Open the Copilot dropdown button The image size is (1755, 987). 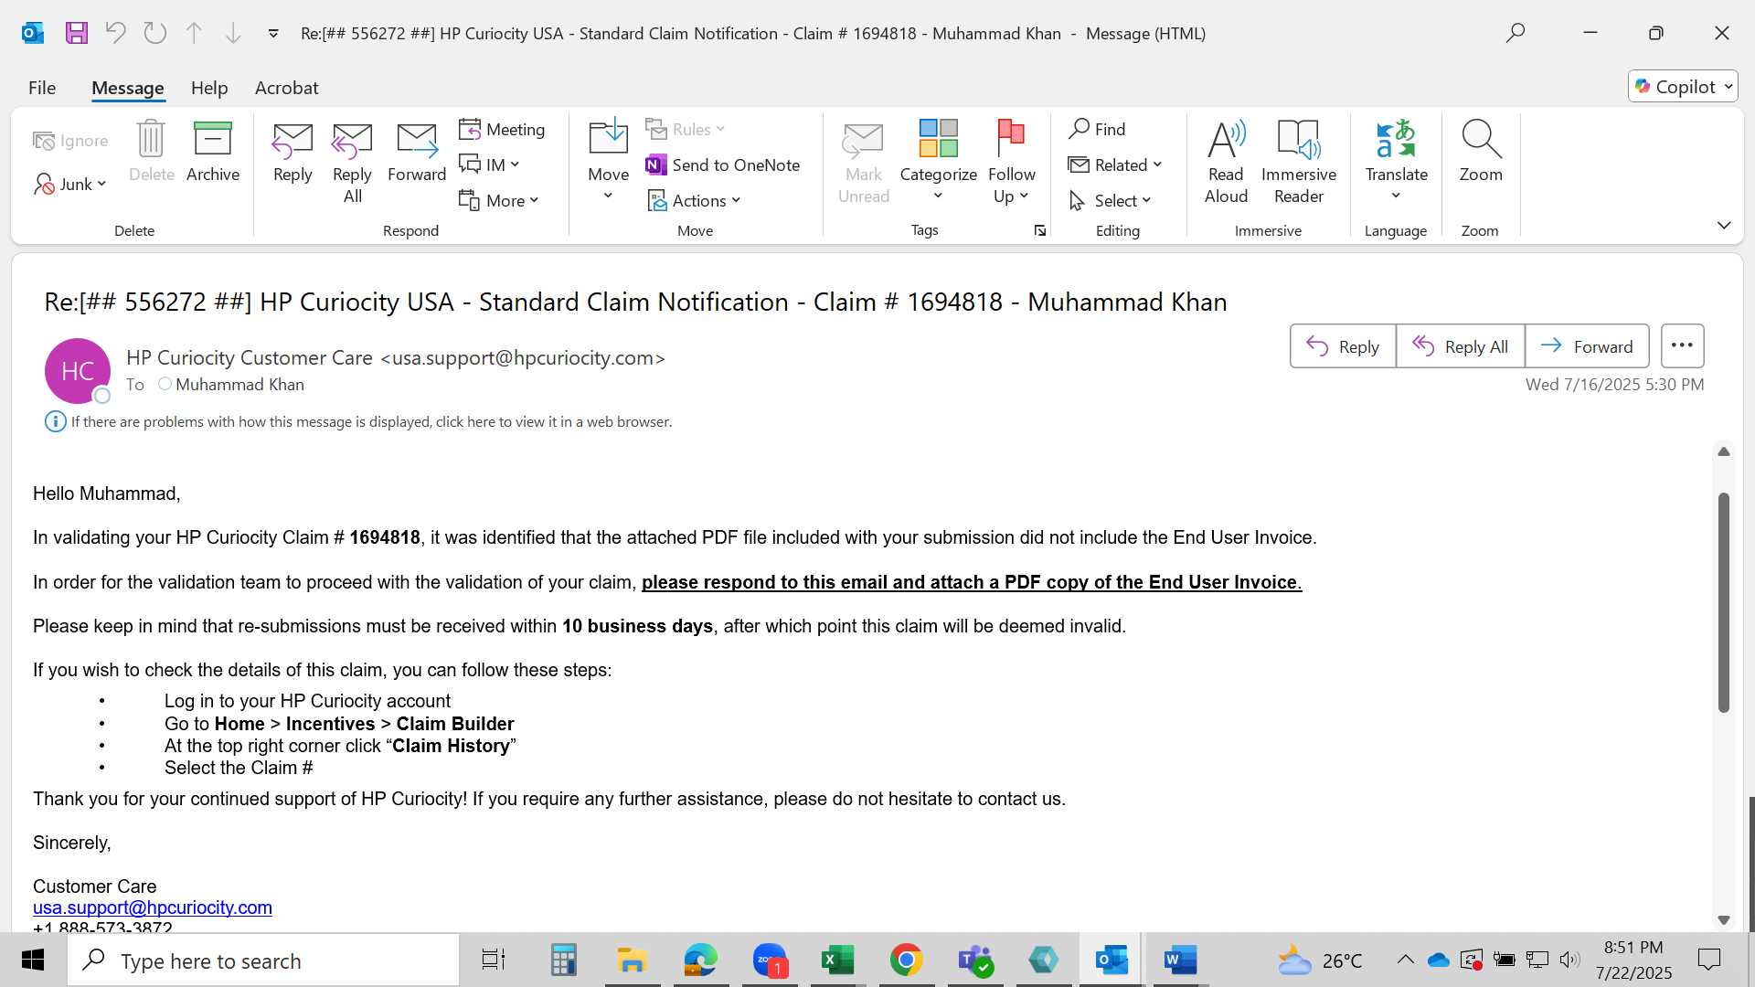click(1683, 87)
